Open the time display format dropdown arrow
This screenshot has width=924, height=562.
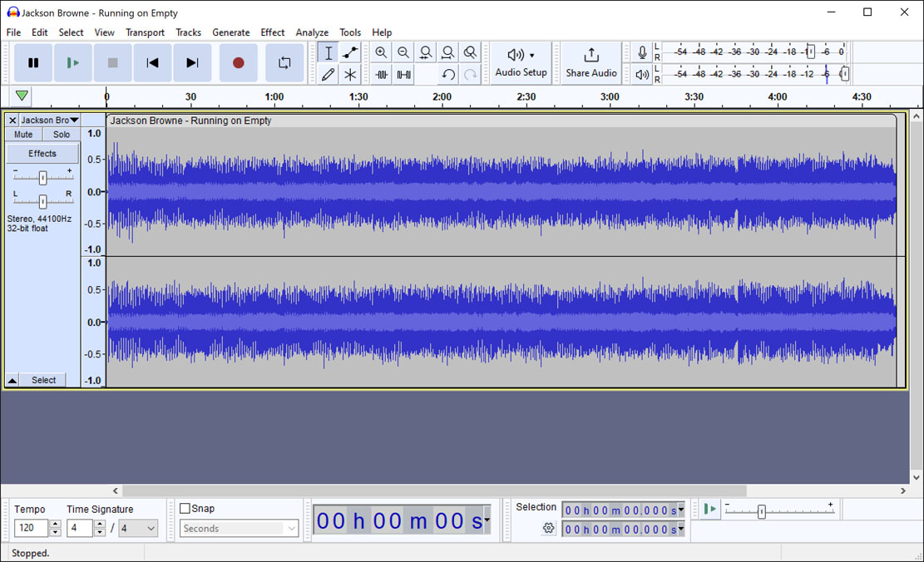click(487, 520)
